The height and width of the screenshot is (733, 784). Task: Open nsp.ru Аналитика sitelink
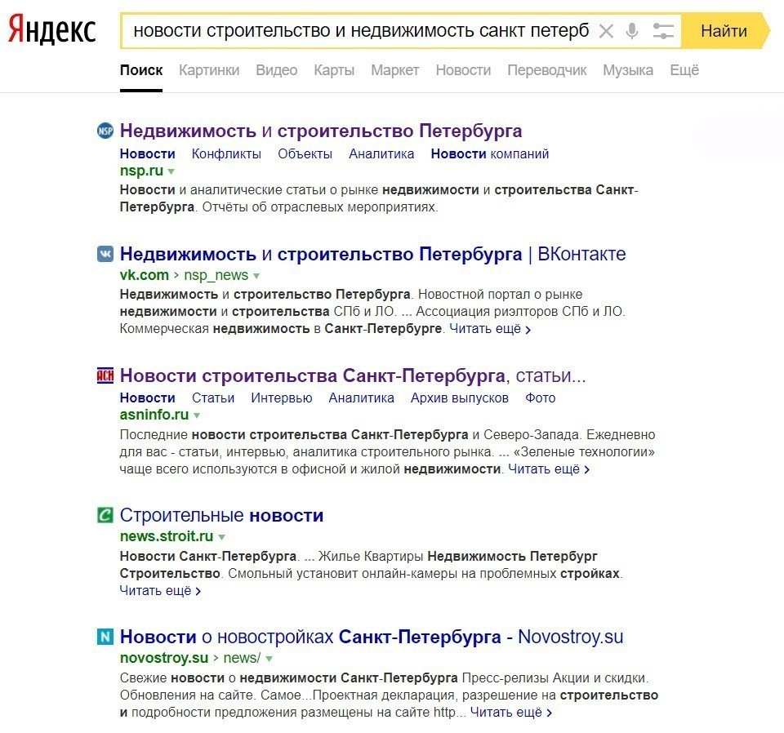(381, 154)
